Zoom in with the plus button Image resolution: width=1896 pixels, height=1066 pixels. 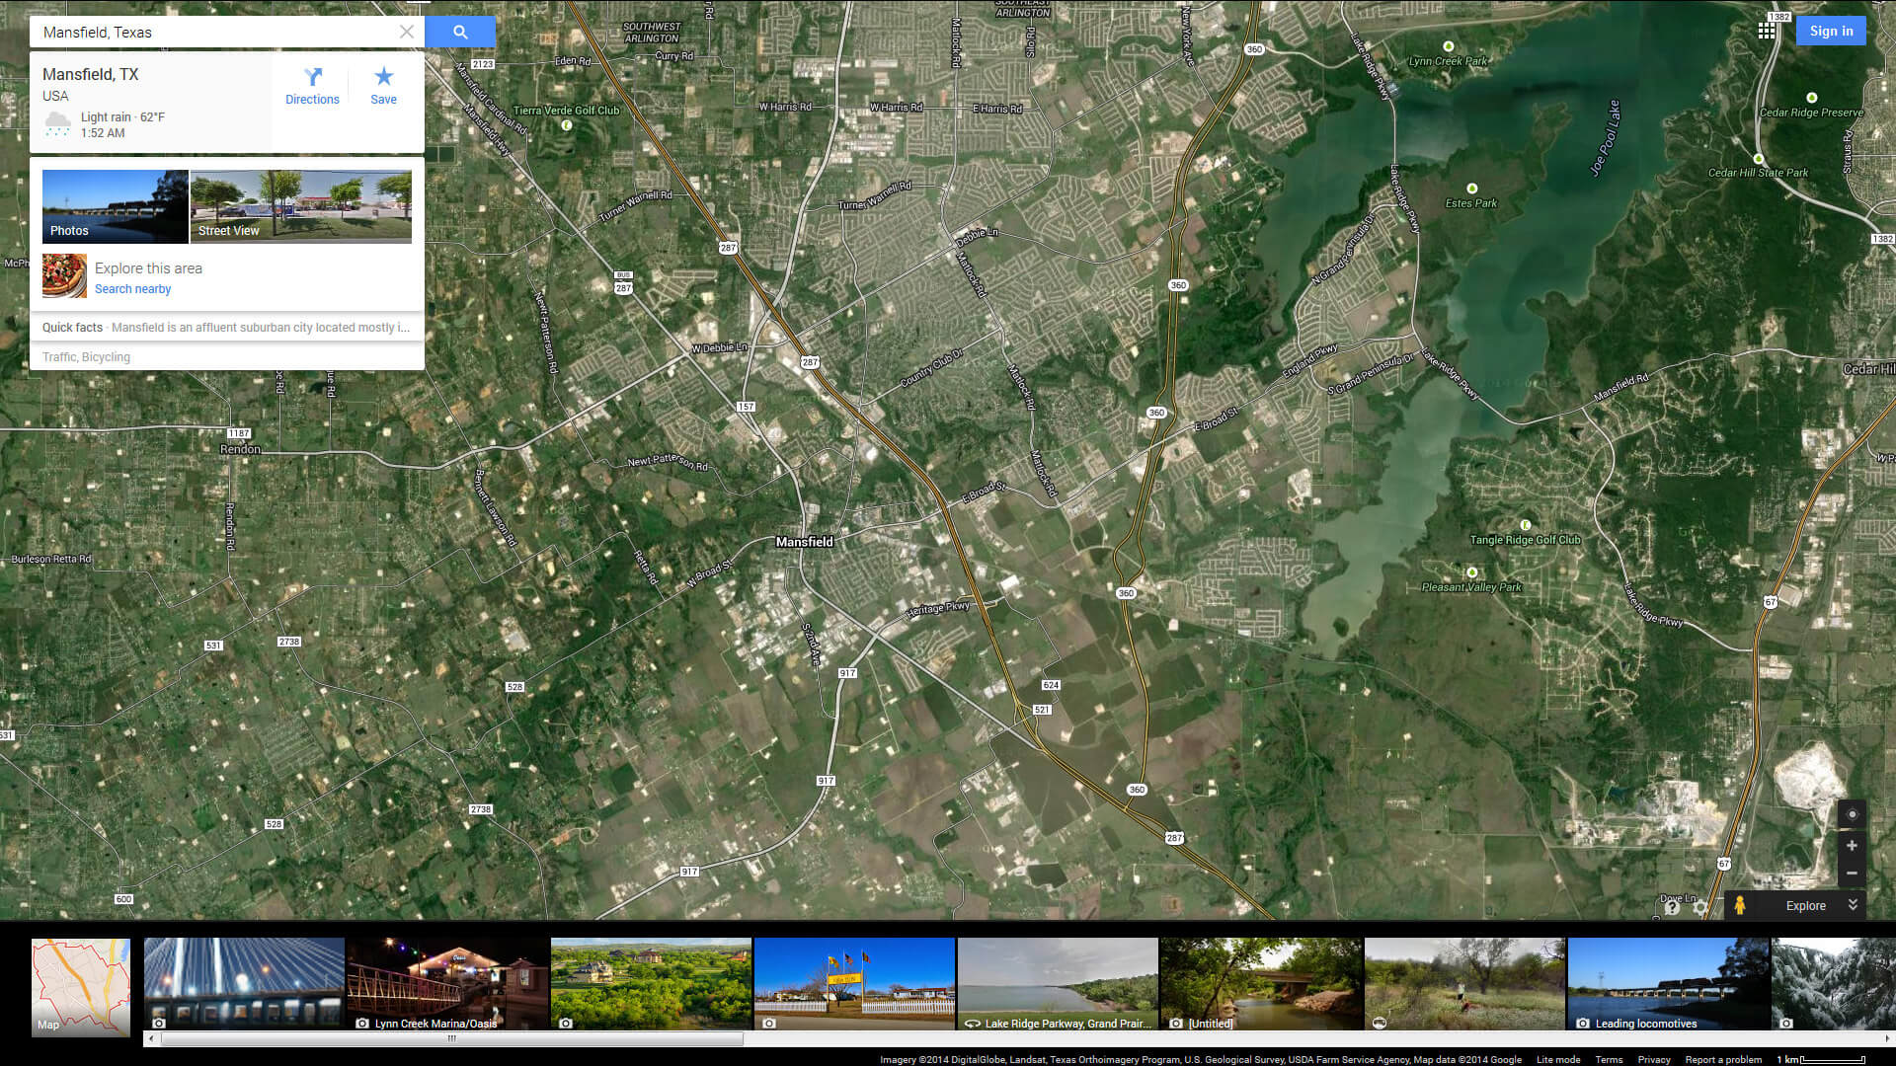[x=1852, y=846]
